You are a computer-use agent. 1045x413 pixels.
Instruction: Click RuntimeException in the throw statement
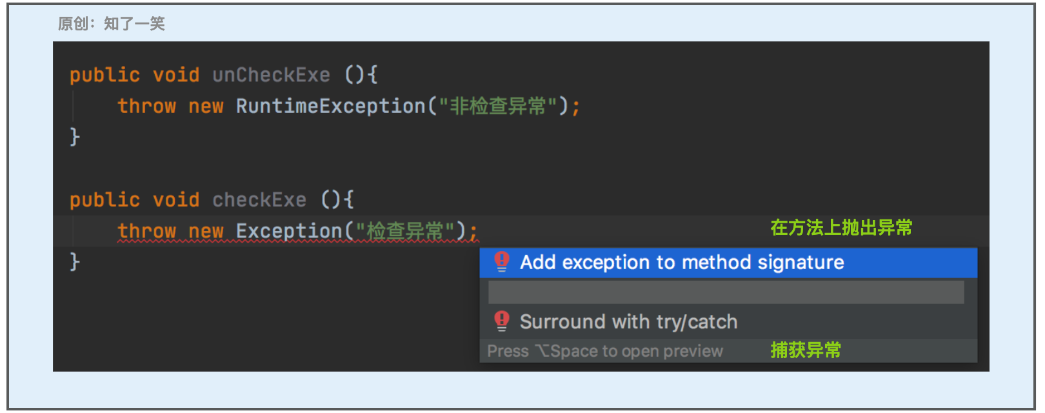pyautogui.click(x=331, y=106)
